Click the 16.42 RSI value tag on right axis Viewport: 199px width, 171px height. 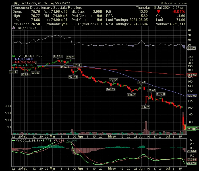[191, 48]
